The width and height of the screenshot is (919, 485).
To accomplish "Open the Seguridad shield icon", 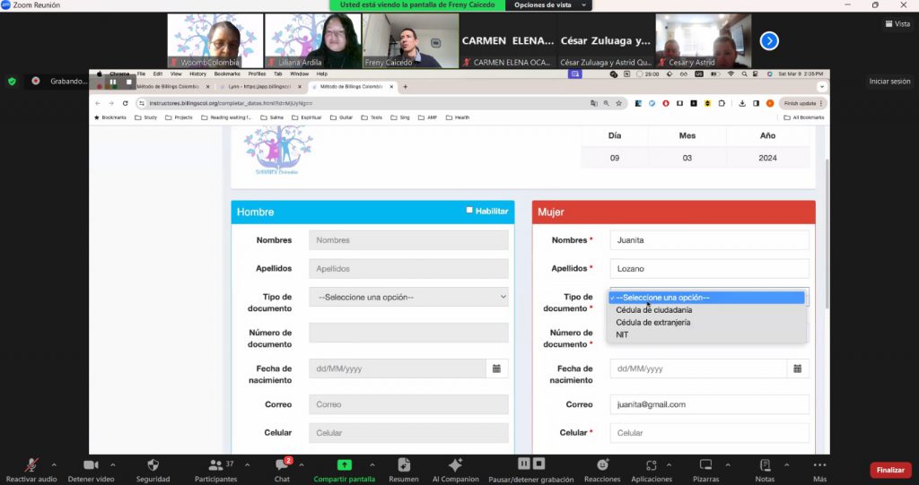I will click(153, 465).
